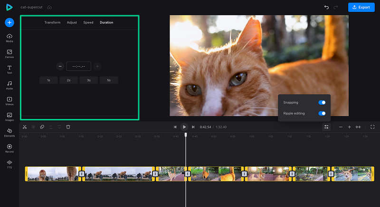Open the Images library

[9, 117]
